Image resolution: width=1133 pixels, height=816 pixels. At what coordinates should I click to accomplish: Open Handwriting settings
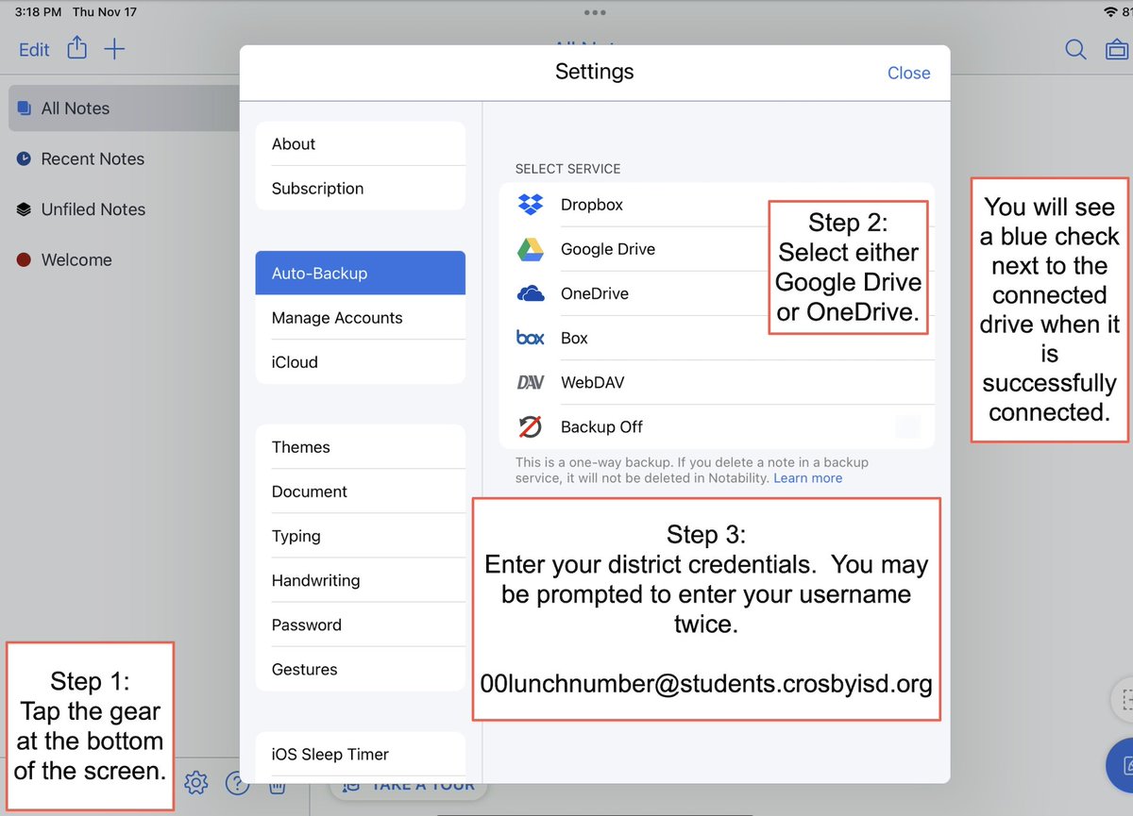pos(361,579)
